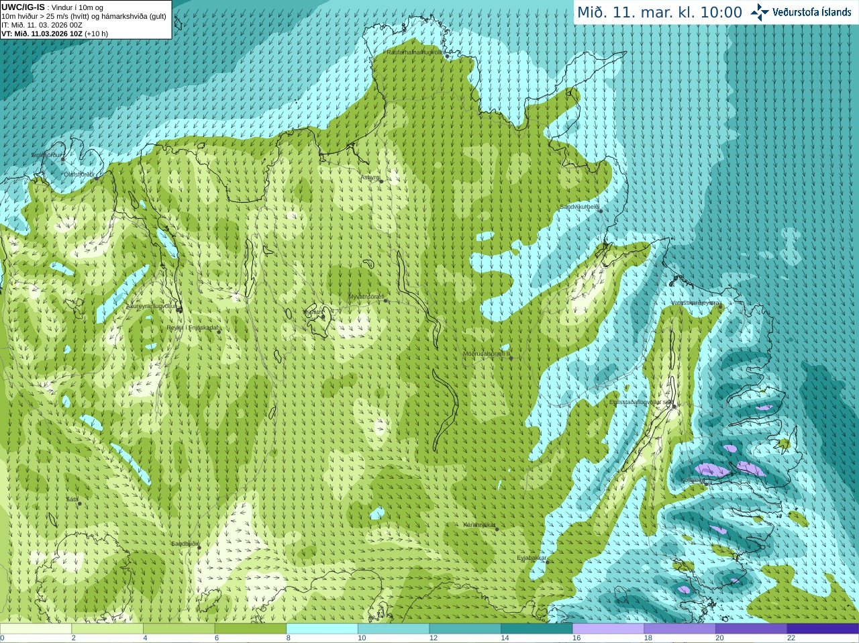Click the legend value '4'
This screenshot has height=643, width=859.
tap(145, 638)
